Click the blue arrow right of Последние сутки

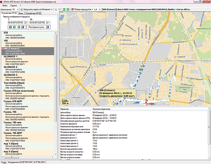pyautogui.click(x=47, y=27)
